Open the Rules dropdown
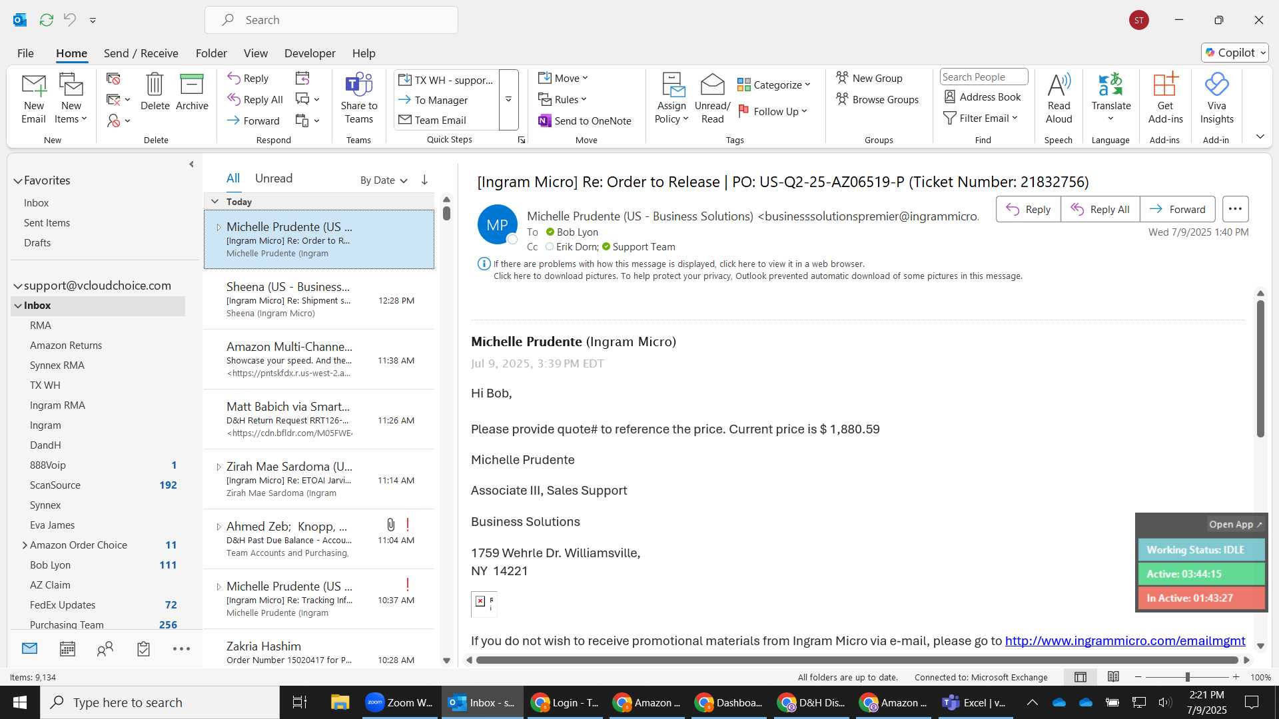 click(x=562, y=99)
